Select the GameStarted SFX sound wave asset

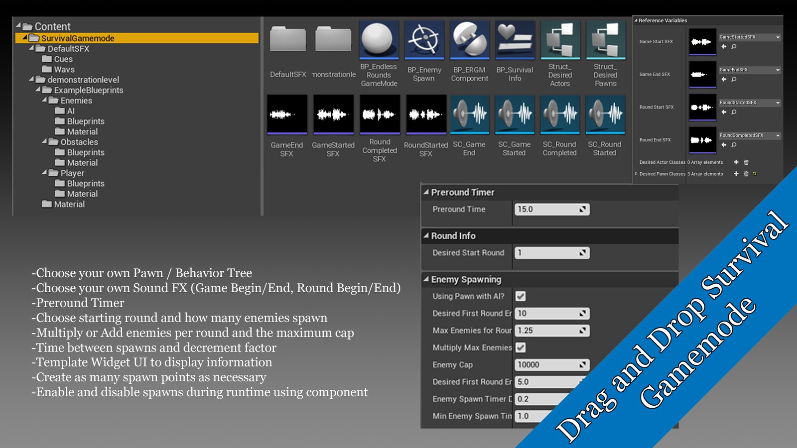pyautogui.click(x=333, y=114)
